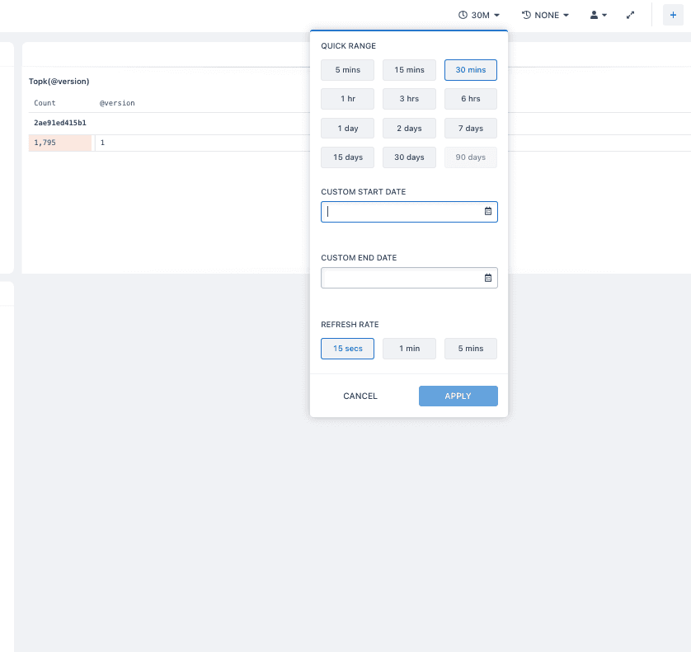The width and height of the screenshot is (691, 652).
Task: Cancel the time range dialog
Action: 360,396
